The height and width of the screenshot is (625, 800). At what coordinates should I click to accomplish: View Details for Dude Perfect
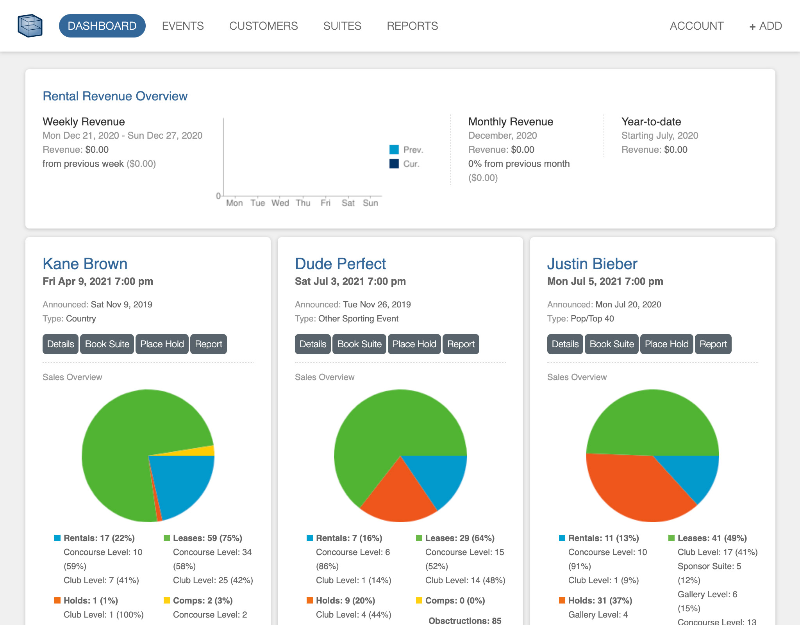tap(313, 344)
